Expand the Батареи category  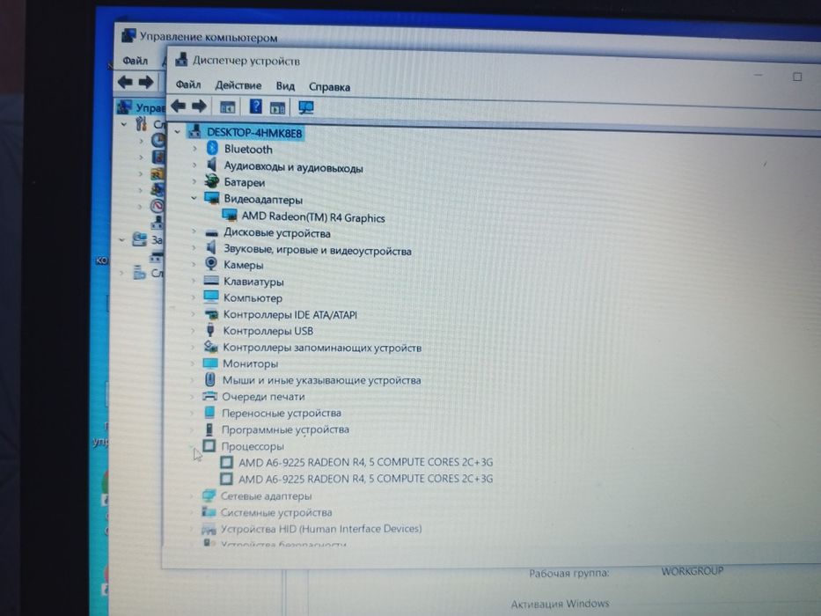[194, 182]
